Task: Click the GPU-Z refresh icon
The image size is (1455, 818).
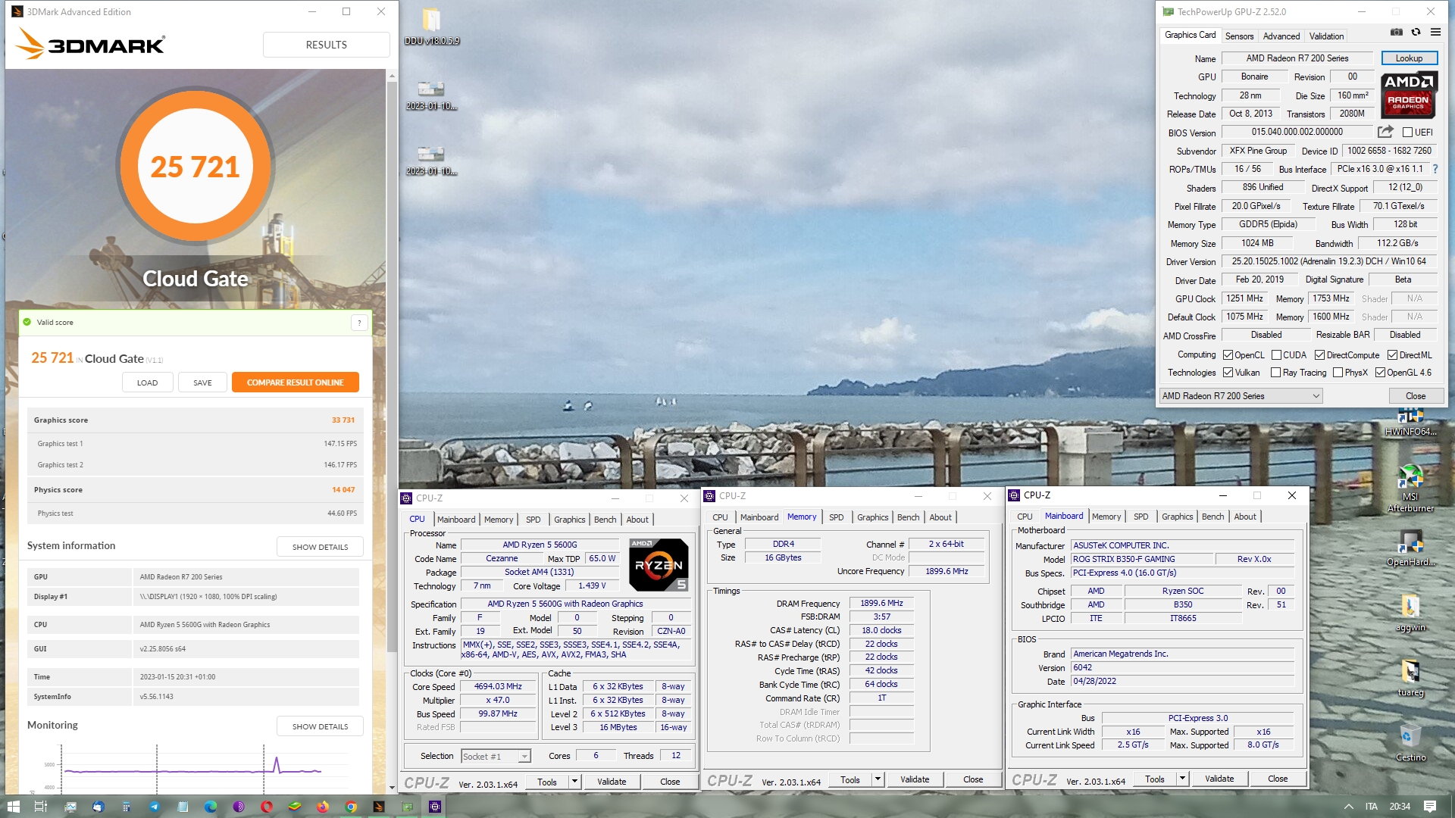Action: (x=1416, y=33)
